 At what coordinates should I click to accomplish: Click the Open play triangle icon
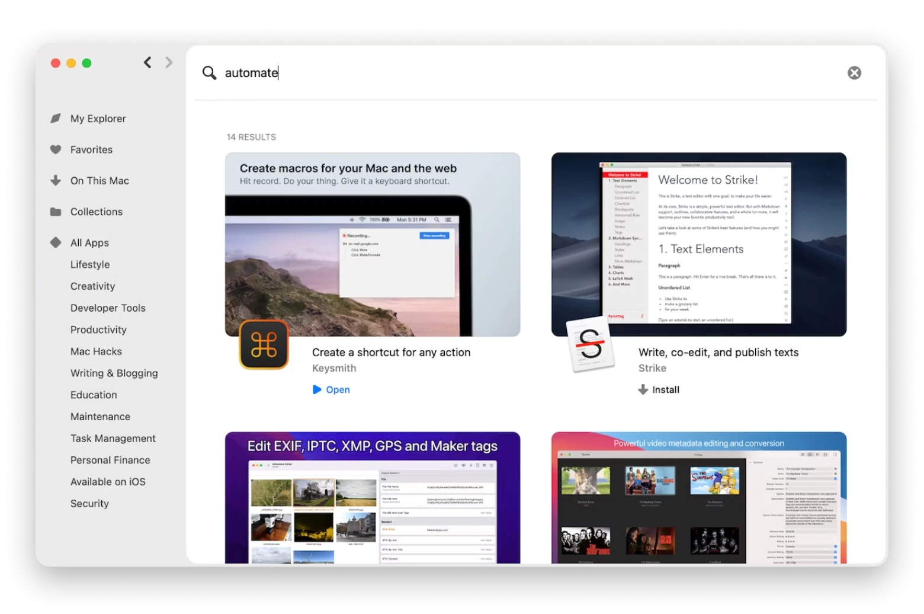click(317, 389)
